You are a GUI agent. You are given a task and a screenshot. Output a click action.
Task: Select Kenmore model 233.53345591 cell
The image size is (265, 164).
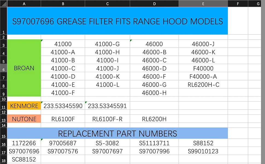click(107, 106)
